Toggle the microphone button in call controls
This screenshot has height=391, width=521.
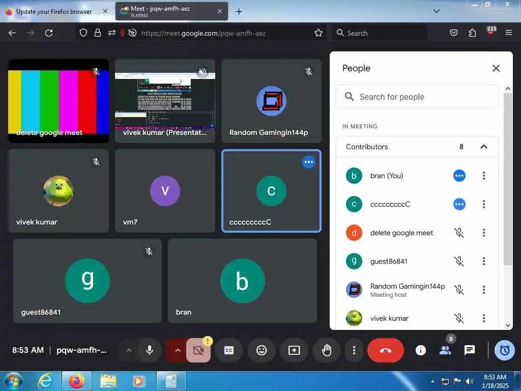pyautogui.click(x=150, y=350)
